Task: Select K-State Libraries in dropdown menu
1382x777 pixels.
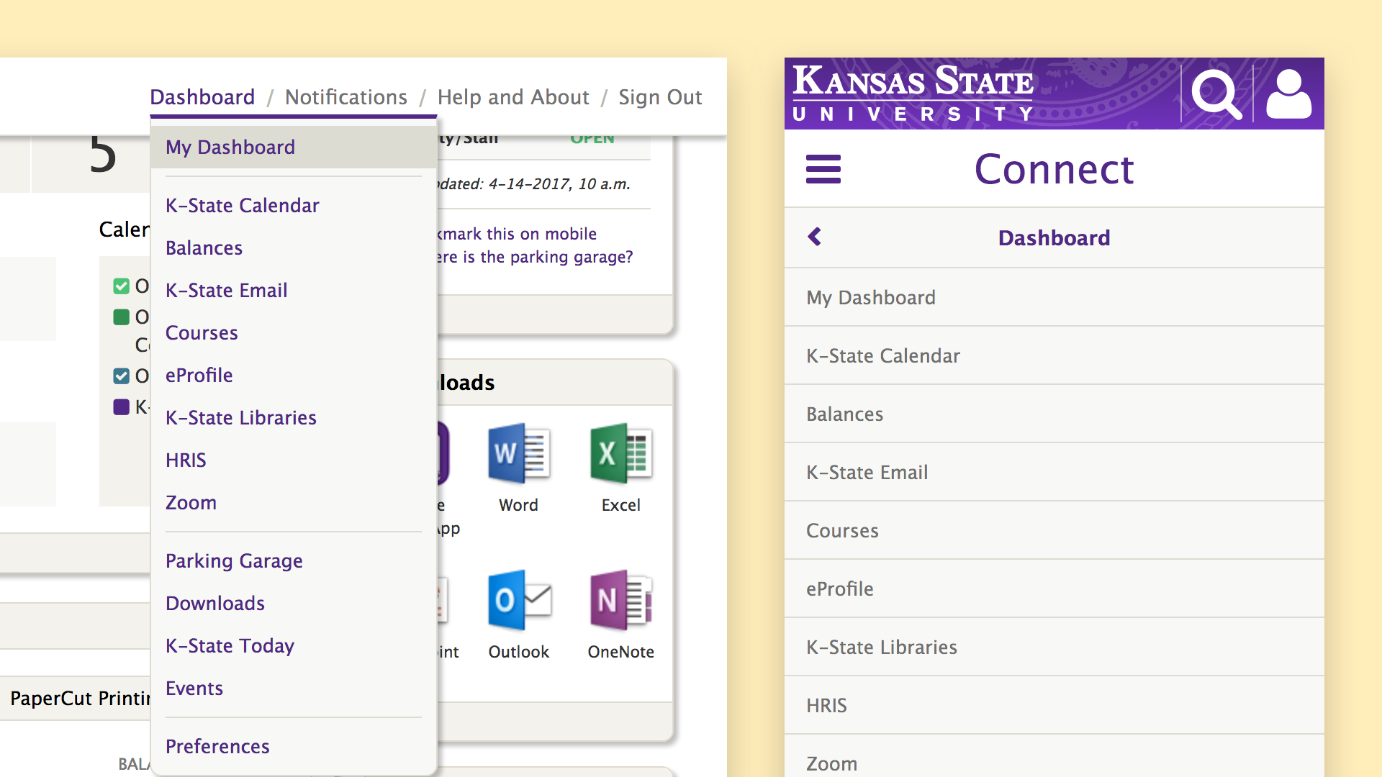Action: point(294,418)
